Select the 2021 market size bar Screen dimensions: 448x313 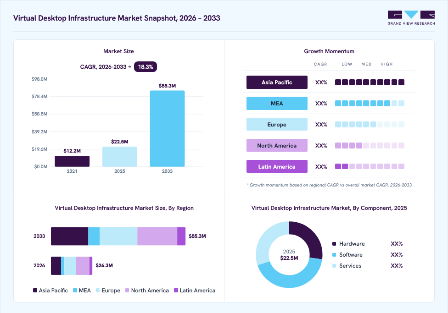72,161
